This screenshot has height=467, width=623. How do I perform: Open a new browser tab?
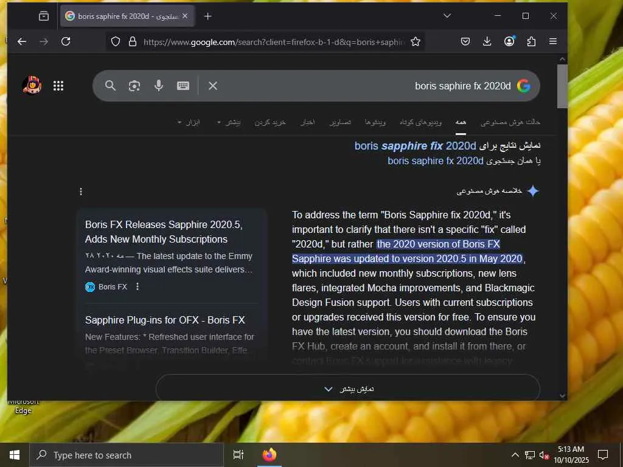click(x=208, y=16)
